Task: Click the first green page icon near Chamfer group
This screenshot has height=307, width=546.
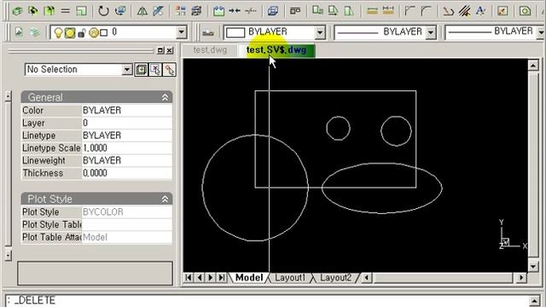Action: pyautogui.click(x=317, y=11)
